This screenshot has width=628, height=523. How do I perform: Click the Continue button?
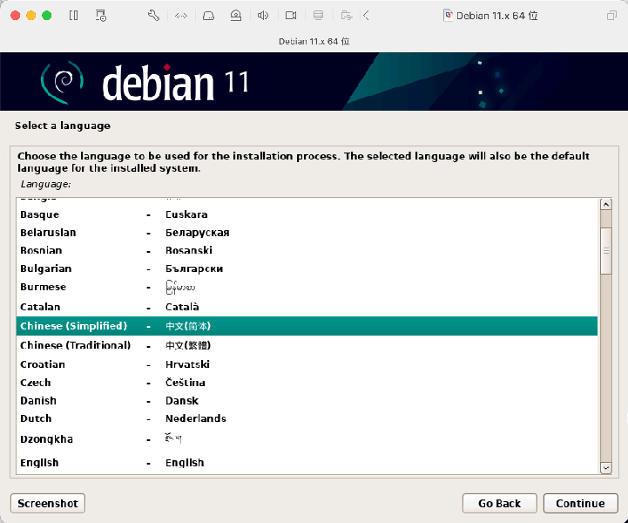pos(580,503)
